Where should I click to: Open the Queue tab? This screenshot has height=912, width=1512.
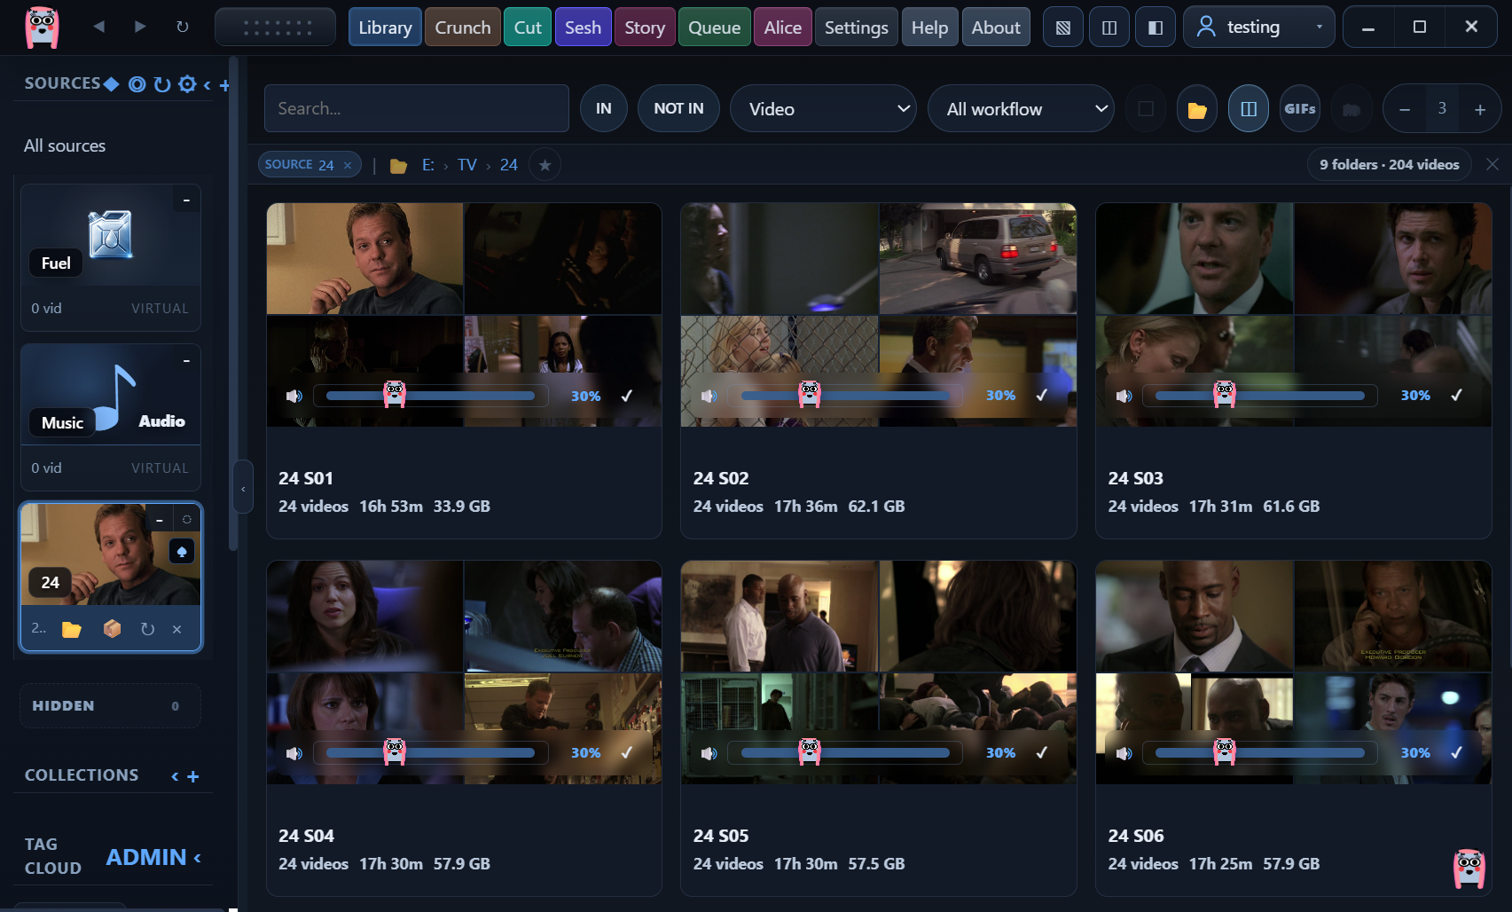[715, 28]
